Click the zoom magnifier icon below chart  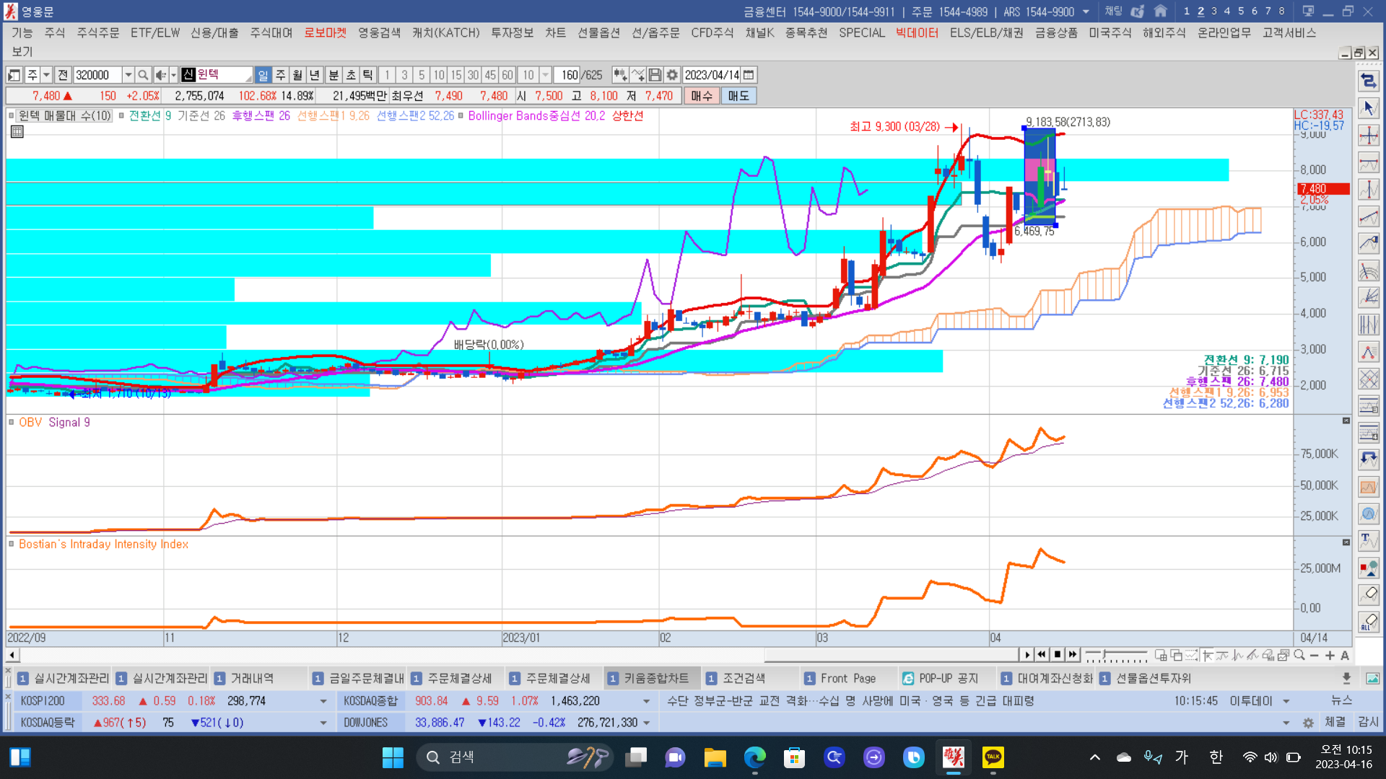click(1299, 655)
